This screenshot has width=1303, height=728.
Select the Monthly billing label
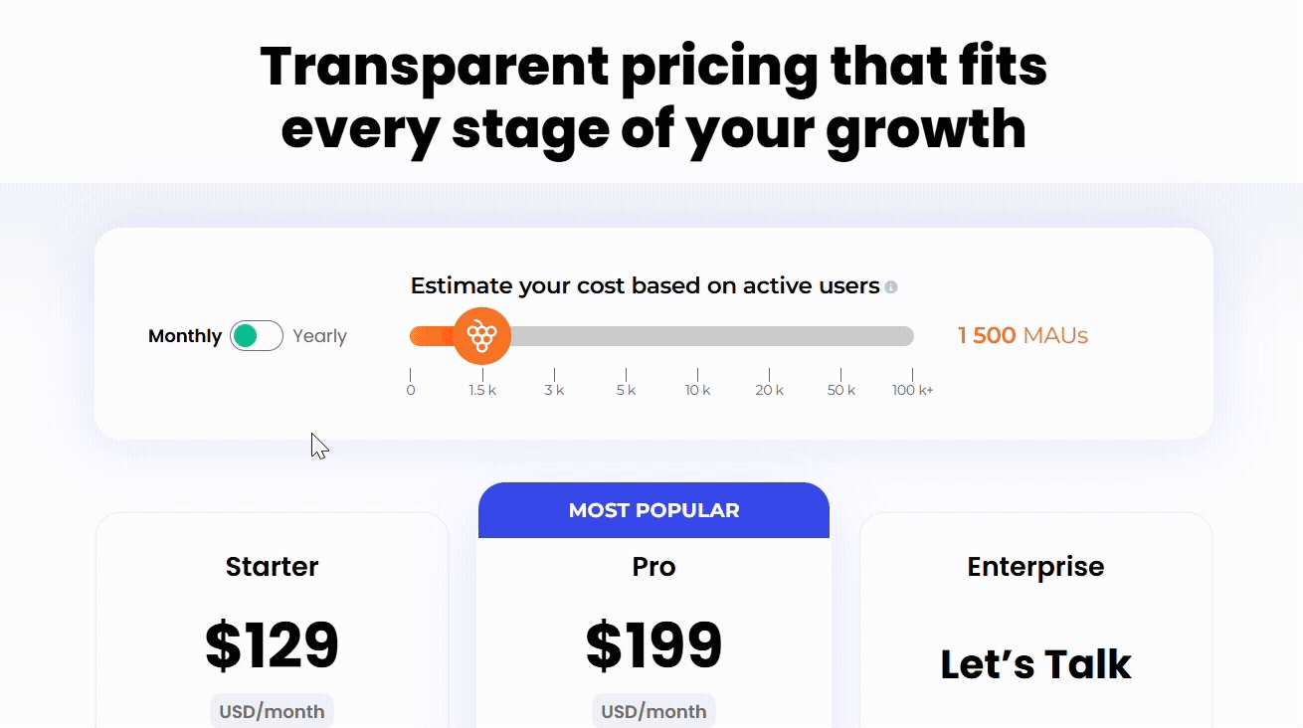coord(185,336)
